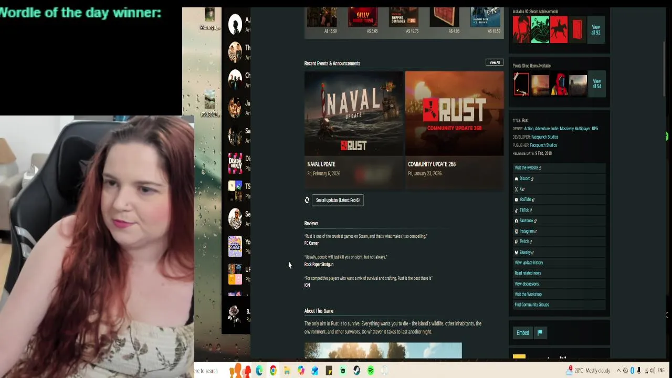The width and height of the screenshot is (672, 378).
Task: Open the red door achievement icon
Action: (x=577, y=29)
